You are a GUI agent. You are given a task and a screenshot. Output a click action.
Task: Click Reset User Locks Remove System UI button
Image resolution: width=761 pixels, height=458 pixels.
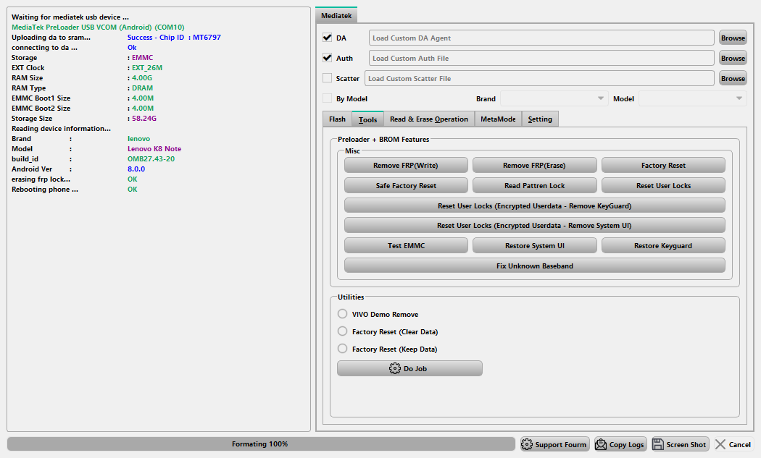tap(535, 225)
